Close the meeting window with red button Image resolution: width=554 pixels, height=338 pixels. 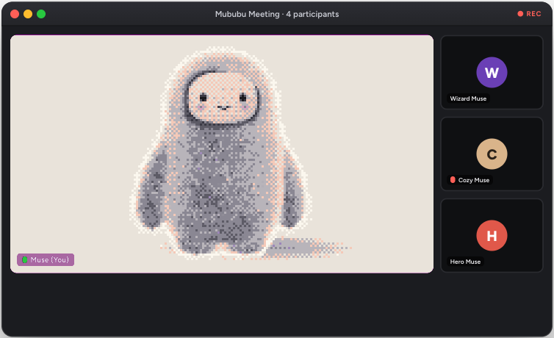[x=15, y=14]
